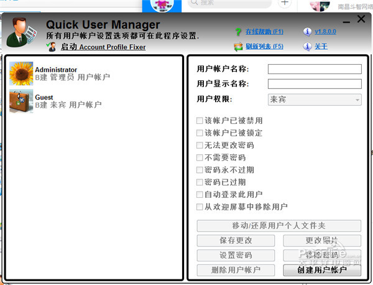Check the 自动登录此用户 option
This screenshot has height=285, width=373.
(200, 195)
